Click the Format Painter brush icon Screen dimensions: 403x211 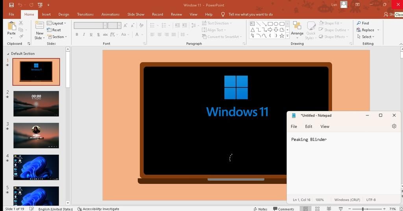[21, 37]
